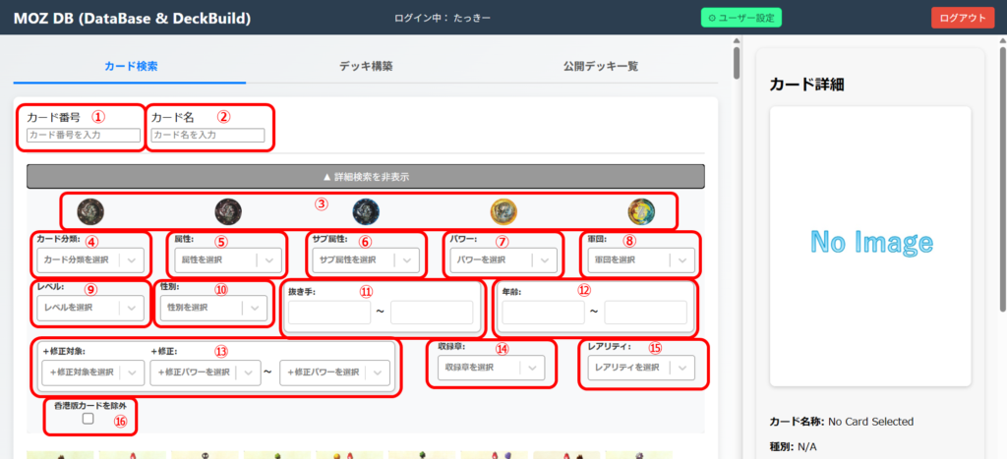Viewport: 1007px width, 459px height.
Task: Collapse the 詳細検索を非表示 bar
Action: pyautogui.click(x=366, y=177)
